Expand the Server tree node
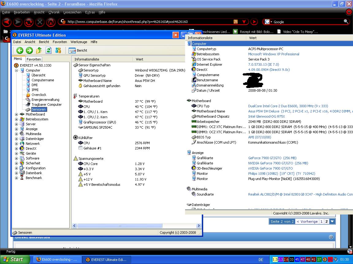Viewport: 353px width, 264px height. (x=17, y=124)
